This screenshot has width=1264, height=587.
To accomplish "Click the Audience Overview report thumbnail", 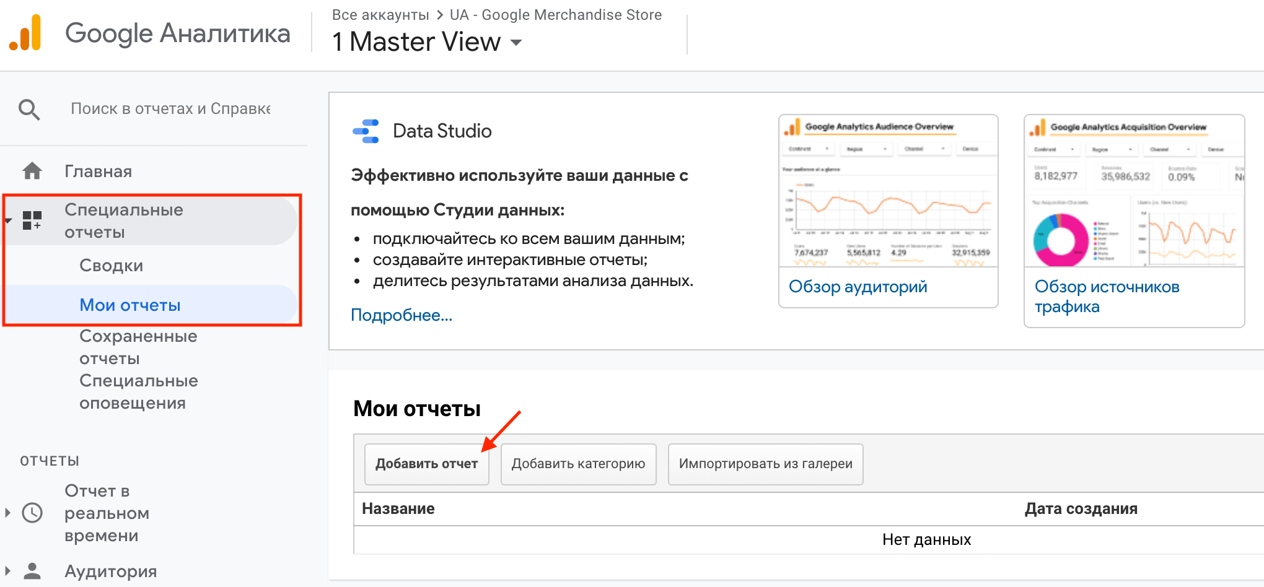I will [889, 191].
